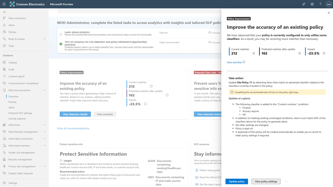
Task: Click info icon beside card's -23.5% impact
Action: click(145, 104)
